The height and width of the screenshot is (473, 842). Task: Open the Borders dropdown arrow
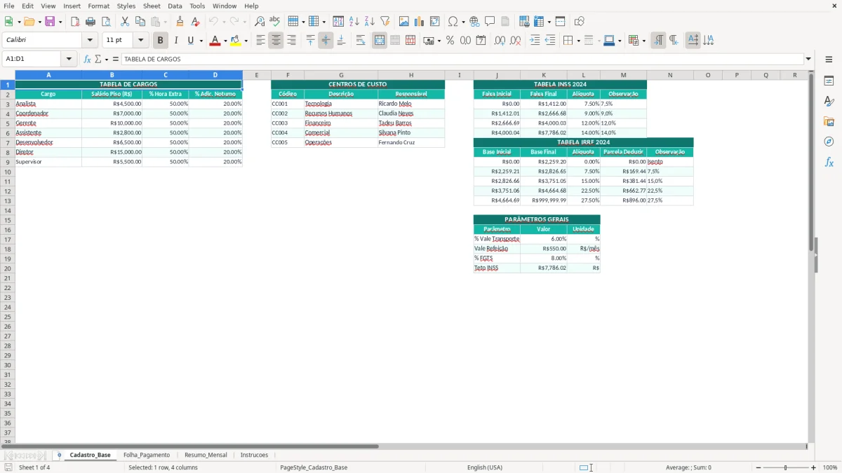click(577, 41)
